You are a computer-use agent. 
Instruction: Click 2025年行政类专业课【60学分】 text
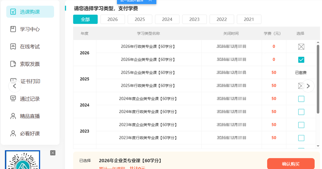click(148, 86)
